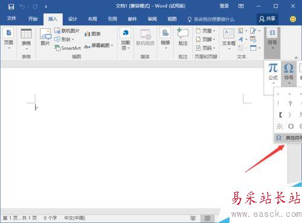Screen dimensions: 302x223
Task: Click the word count 0个字
Action: [x=50, y=218]
